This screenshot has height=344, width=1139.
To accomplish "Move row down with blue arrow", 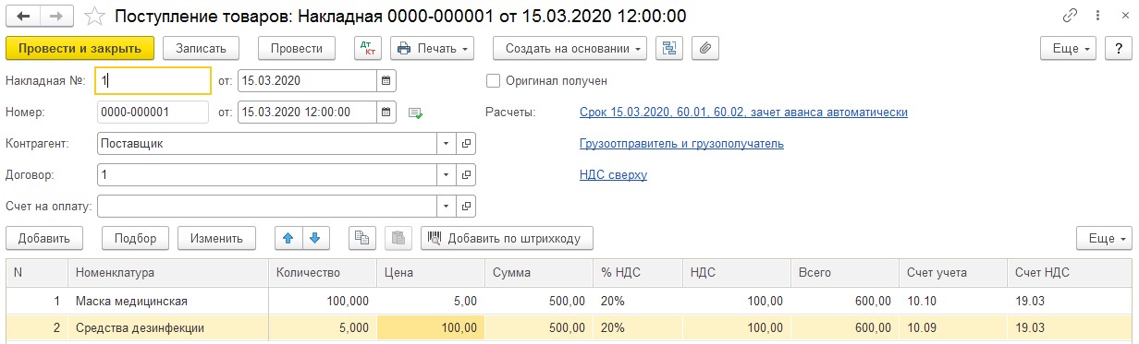I will click(x=315, y=238).
